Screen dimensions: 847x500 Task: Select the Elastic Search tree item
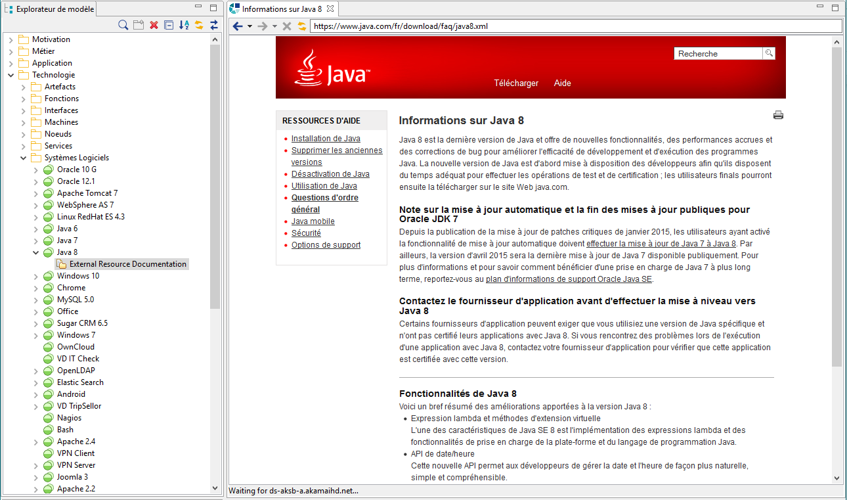tap(80, 382)
